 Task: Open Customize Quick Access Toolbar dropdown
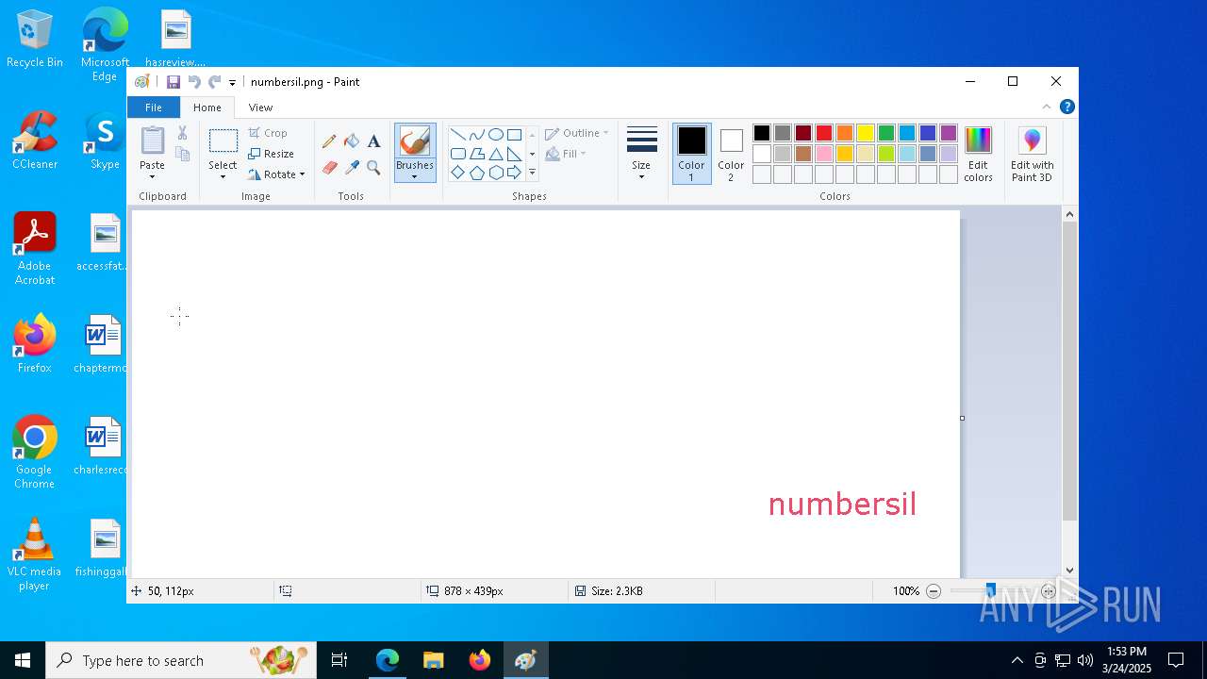[232, 83]
